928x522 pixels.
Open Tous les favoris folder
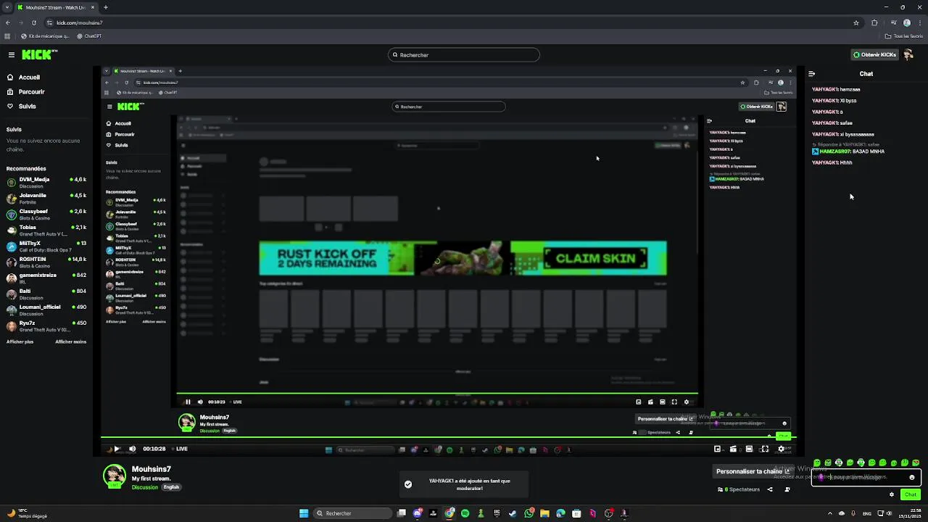point(903,36)
